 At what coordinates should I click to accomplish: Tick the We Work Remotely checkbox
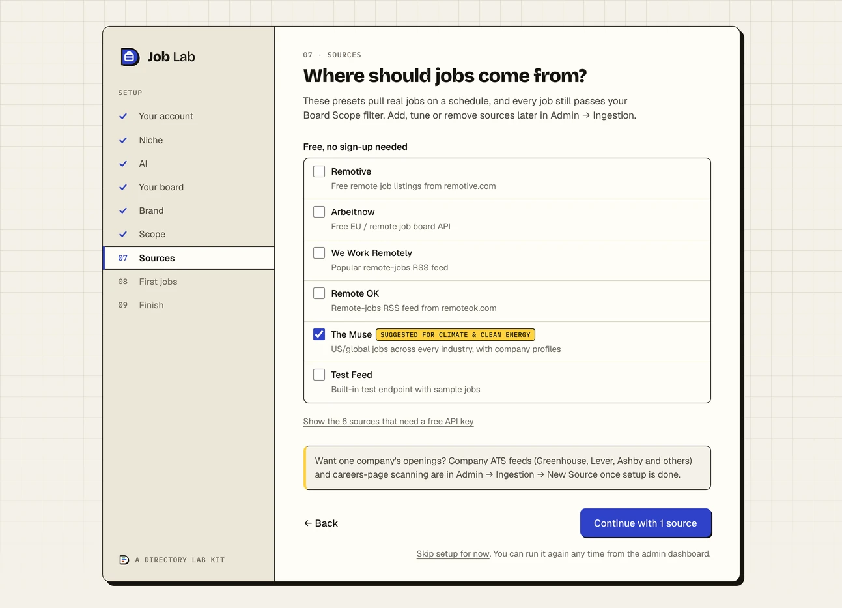click(319, 253)
